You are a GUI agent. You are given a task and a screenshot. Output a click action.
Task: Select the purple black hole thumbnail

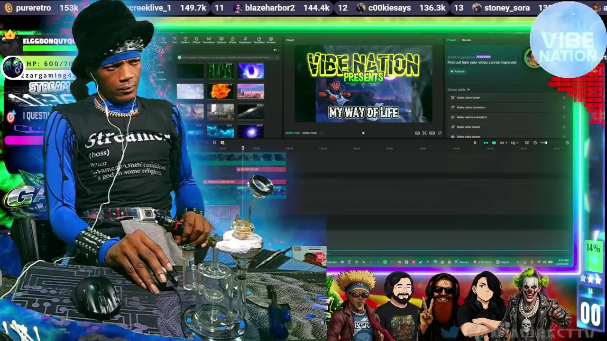pyautogui.click(x=251, y=71)
